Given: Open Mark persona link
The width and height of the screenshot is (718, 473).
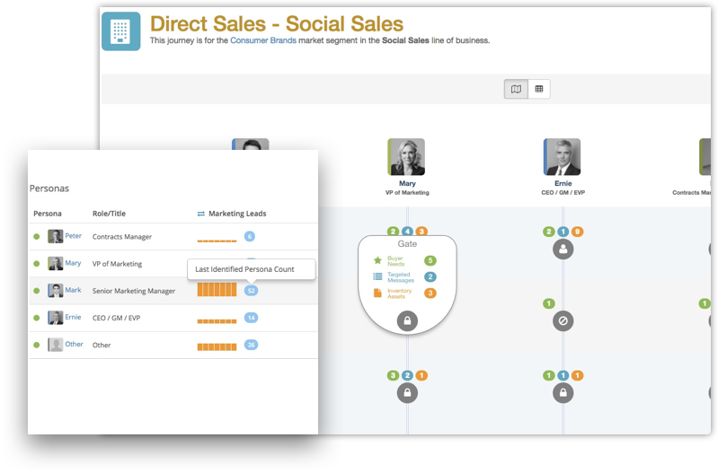Looking at the screenshot, I should pos(73,290).
